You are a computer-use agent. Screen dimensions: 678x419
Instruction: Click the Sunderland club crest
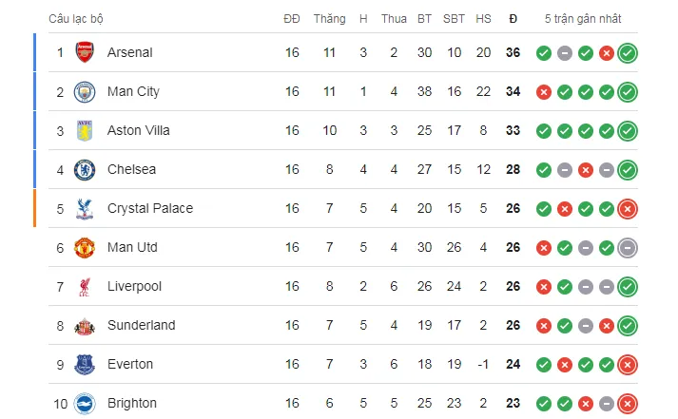86,325
